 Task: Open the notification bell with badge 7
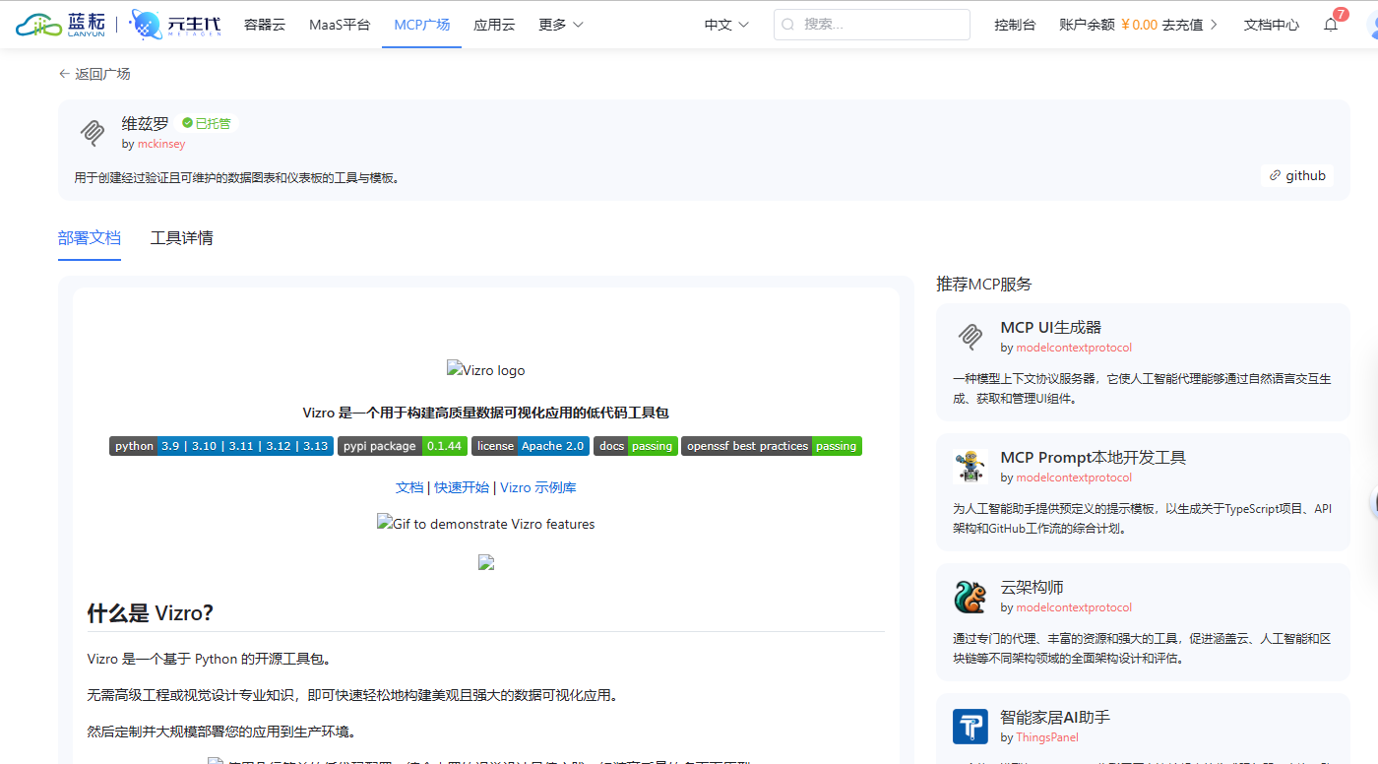tap(1331, 26)
